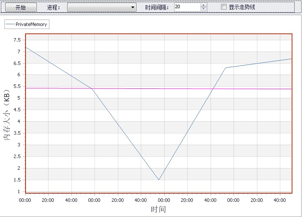
Task: Open the 进程 process dropdown
Action: (101, 7)
